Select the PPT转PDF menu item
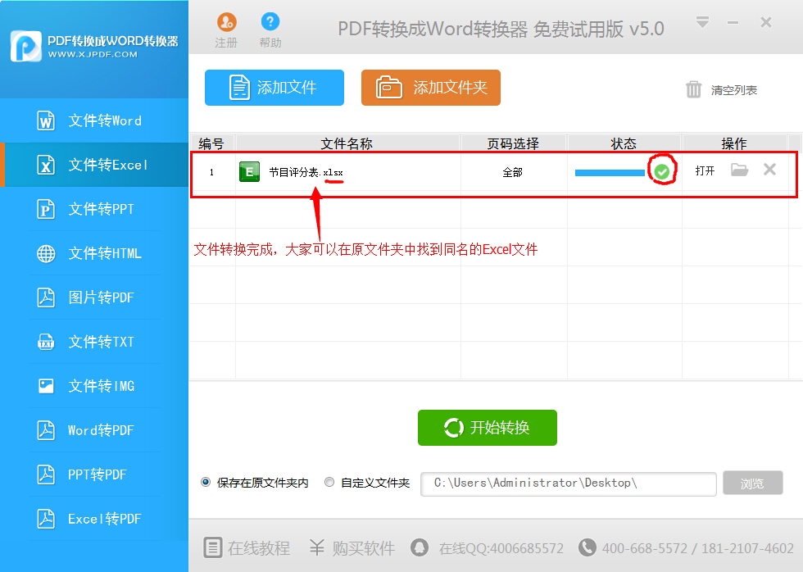803x572 pixels. pyautogui.click(x=94, y=474)
